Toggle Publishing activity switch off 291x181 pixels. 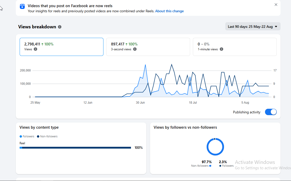click(271, 112)
